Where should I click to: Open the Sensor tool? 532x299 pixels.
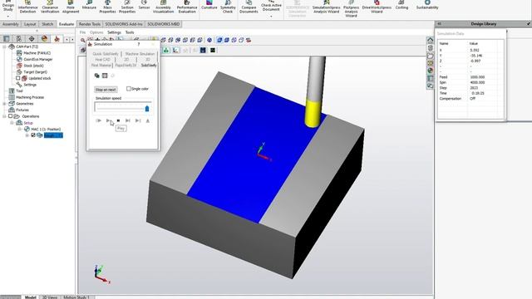144,5
